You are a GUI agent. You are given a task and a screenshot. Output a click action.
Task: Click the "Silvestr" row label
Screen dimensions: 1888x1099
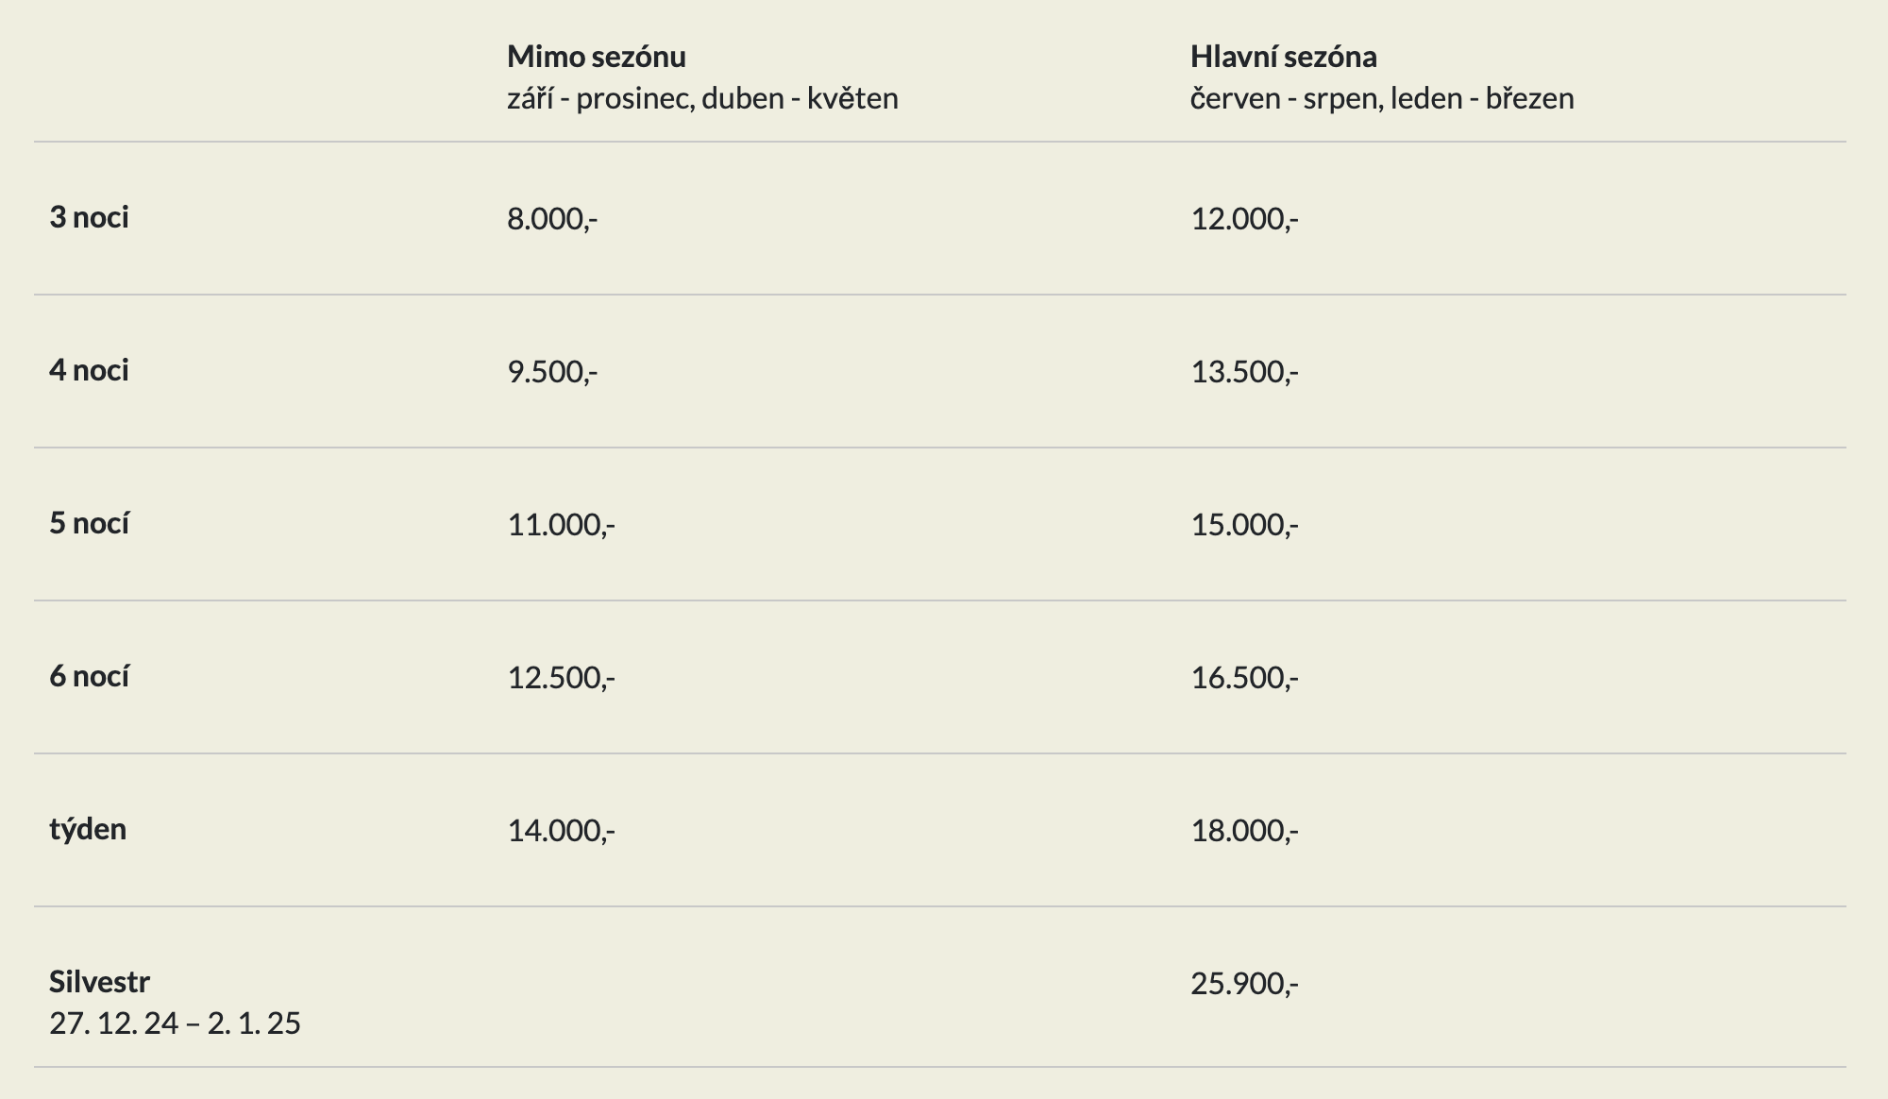[x=99, y=982]
